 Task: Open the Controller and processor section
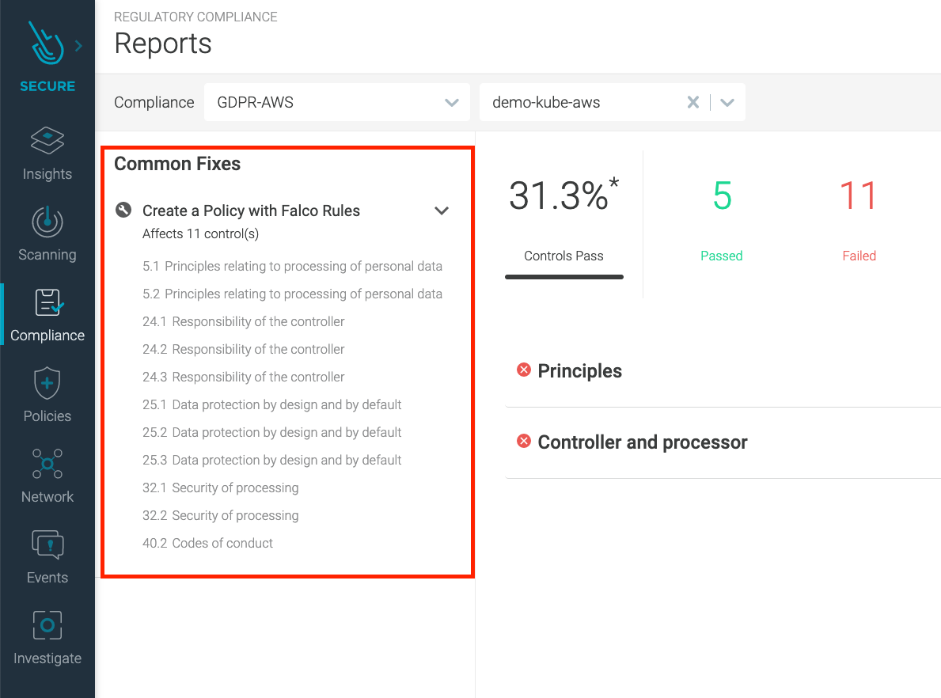click(642, 442)
